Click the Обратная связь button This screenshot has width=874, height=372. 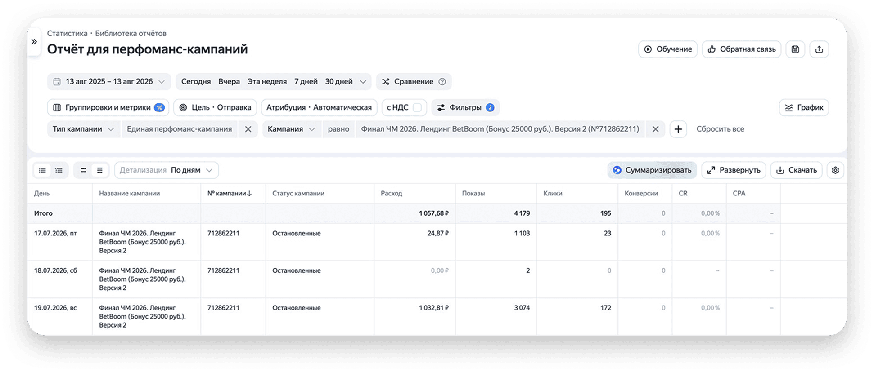(x=742, y=49)
